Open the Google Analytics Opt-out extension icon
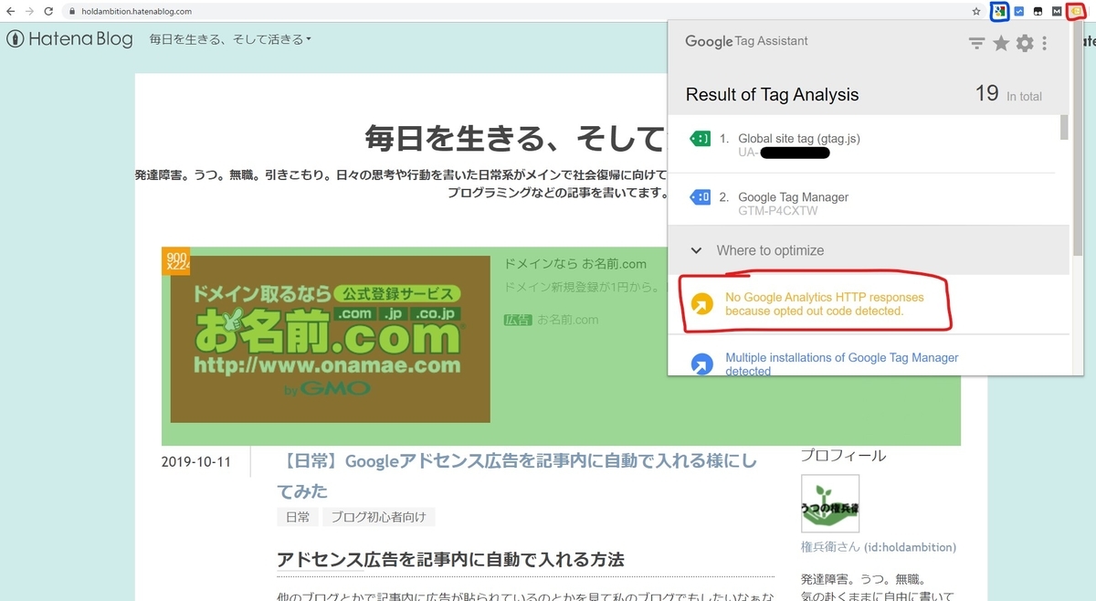The image size is (1096, 601). [1000, 11]
